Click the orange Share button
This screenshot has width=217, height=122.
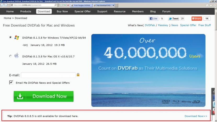point(197,19)
